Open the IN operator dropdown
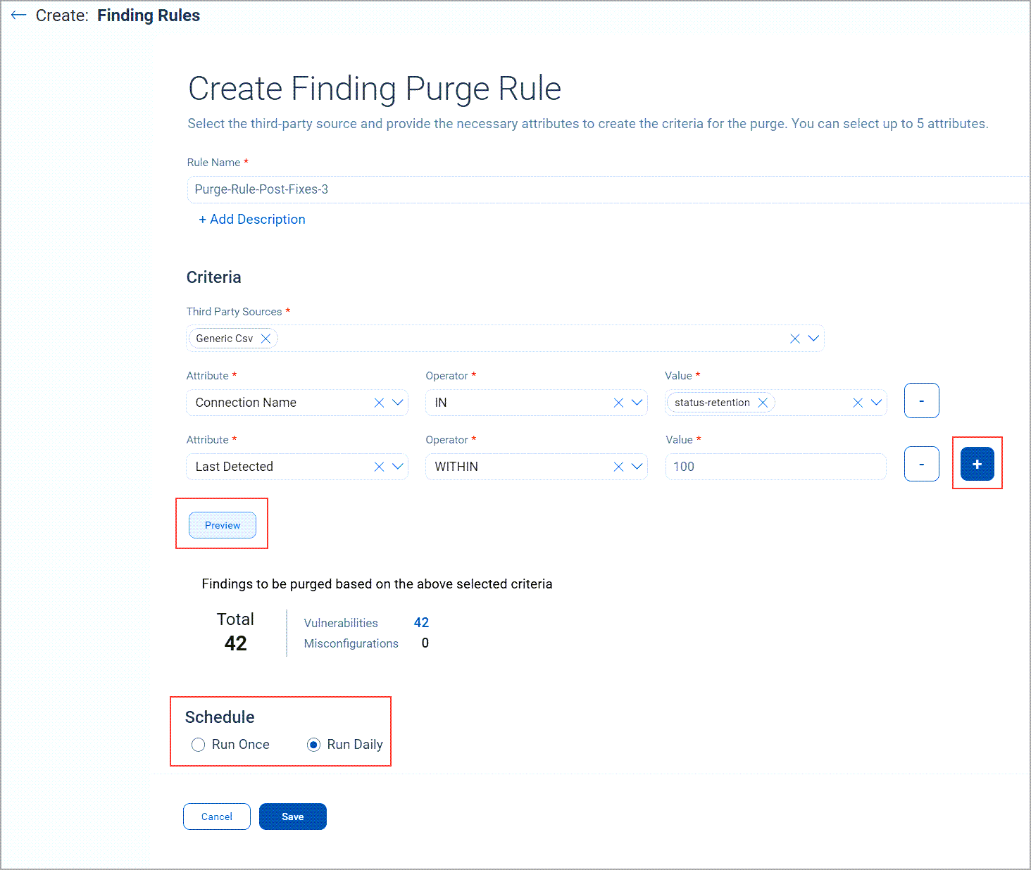The width and height of the screenshot is (1031, 870). 637,403
